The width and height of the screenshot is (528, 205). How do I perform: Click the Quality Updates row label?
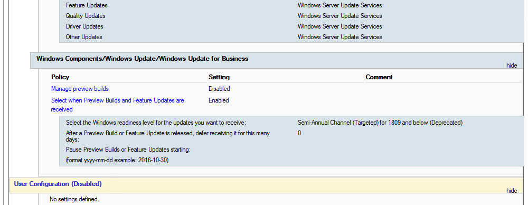click(x=86, y=16)
